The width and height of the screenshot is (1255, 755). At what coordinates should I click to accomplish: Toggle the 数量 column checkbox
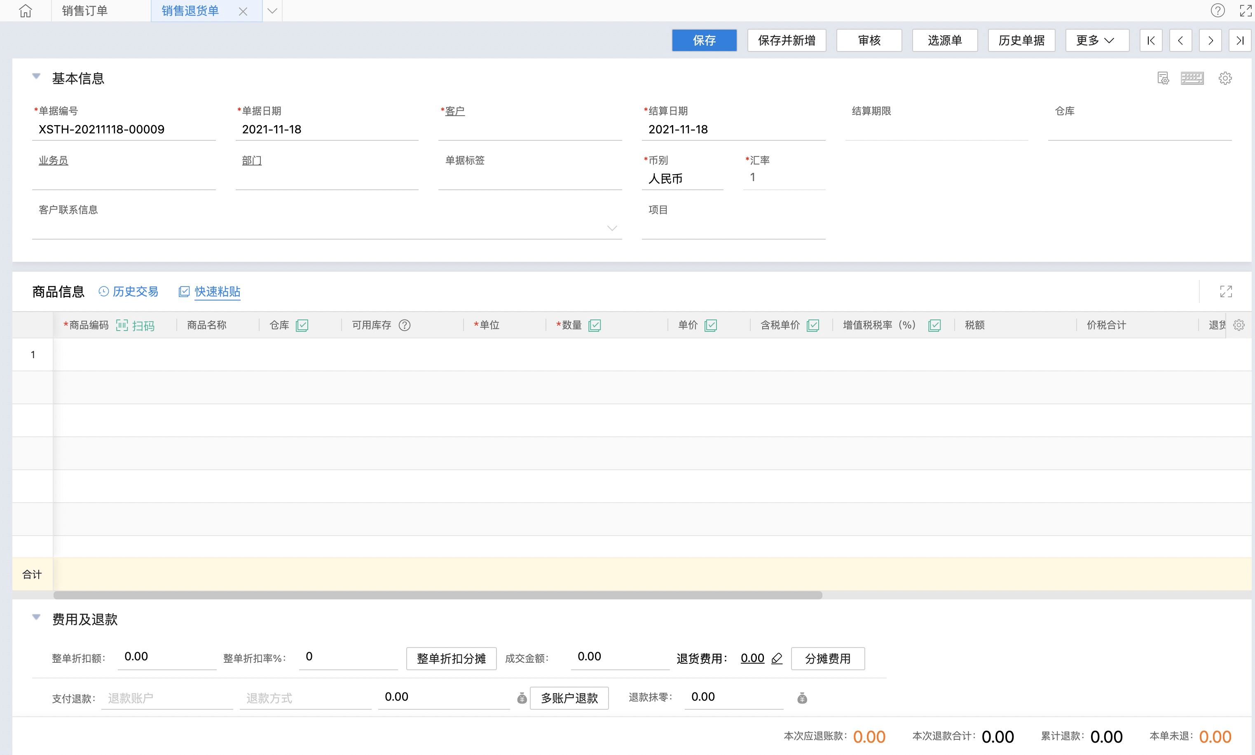(594, 325)
